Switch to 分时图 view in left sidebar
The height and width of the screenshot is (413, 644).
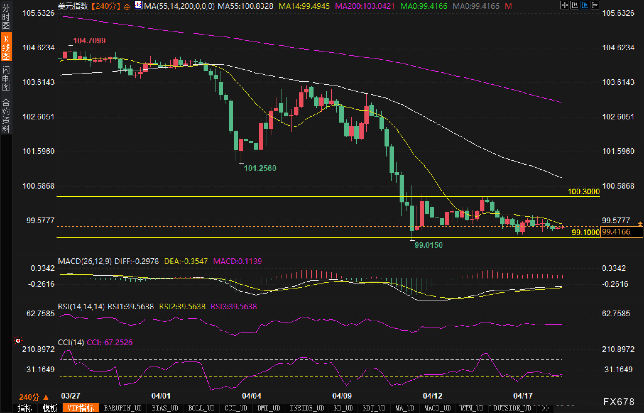tap(6, 17)
